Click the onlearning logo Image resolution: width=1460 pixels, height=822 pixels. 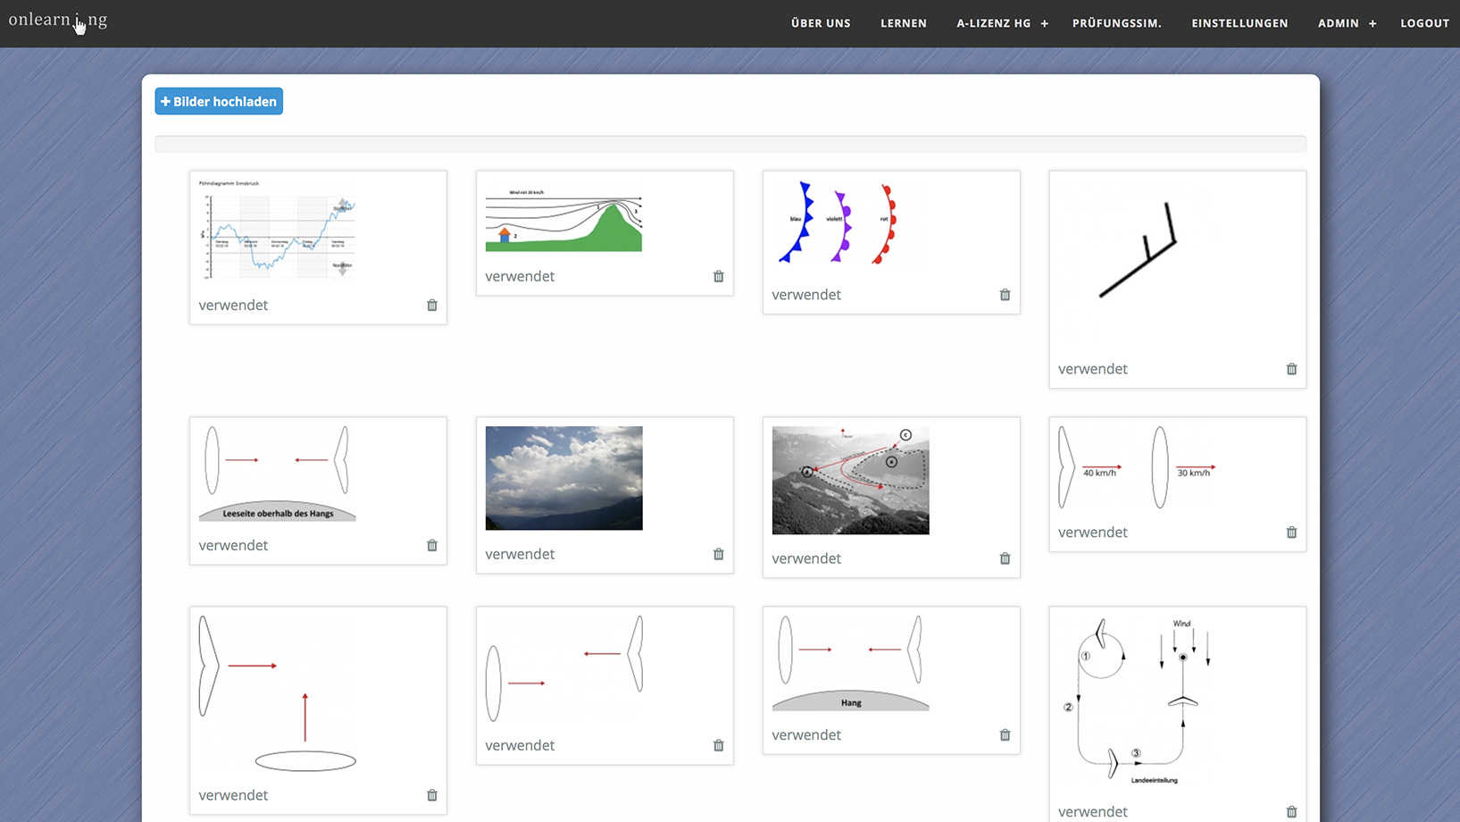click(x=58, y=20)
